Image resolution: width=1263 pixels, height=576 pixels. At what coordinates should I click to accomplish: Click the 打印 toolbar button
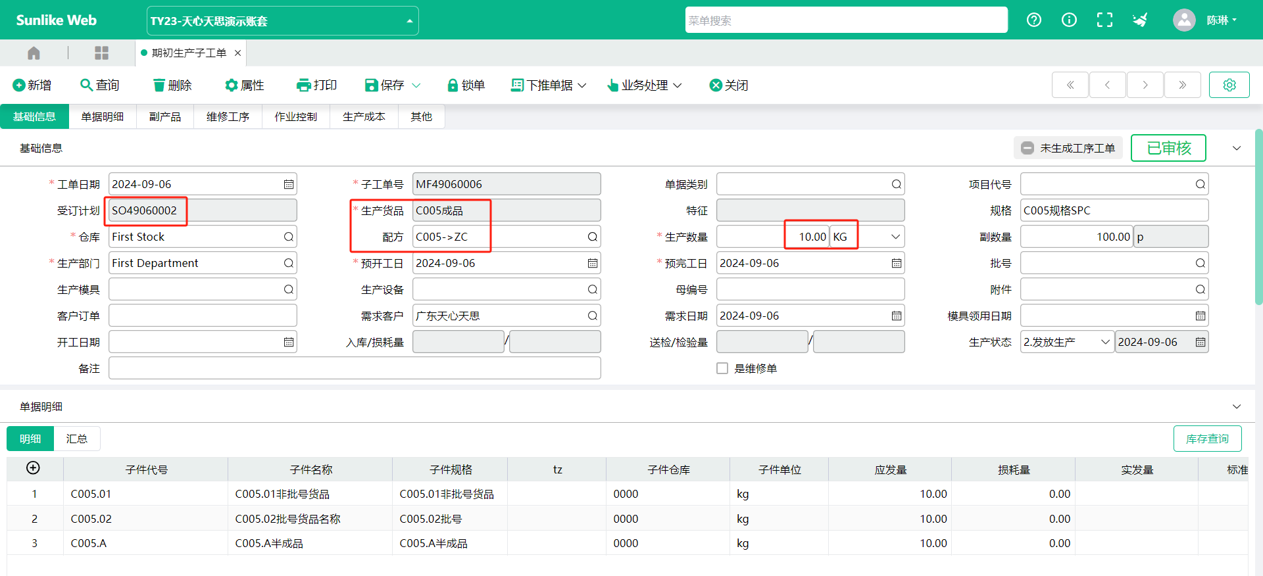[x=317, y=85]
